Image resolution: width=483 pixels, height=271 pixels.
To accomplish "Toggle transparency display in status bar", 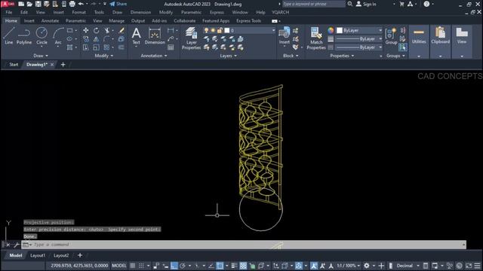I will (x=243, y=266).
